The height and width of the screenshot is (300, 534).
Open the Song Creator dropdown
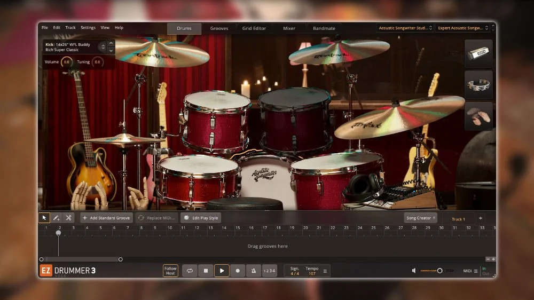[421, 218]
